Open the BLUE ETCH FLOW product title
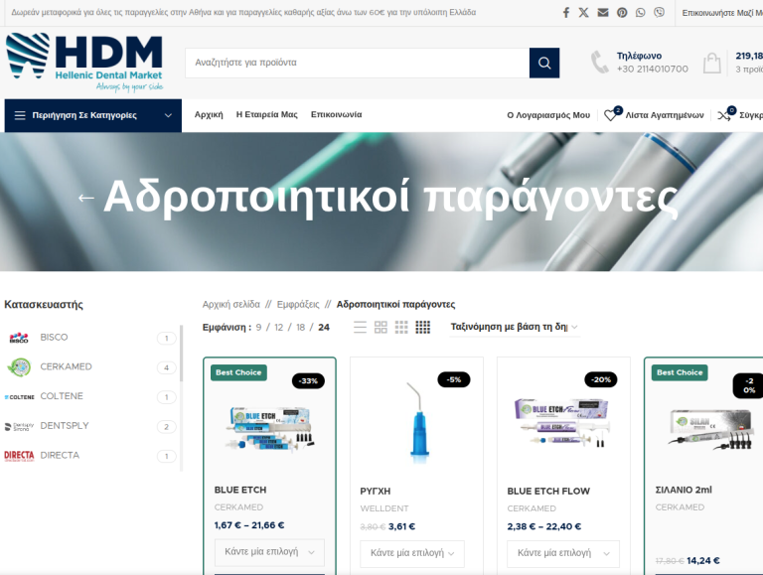The width and height of the screenshot is (763, 575). pos(548,492)
